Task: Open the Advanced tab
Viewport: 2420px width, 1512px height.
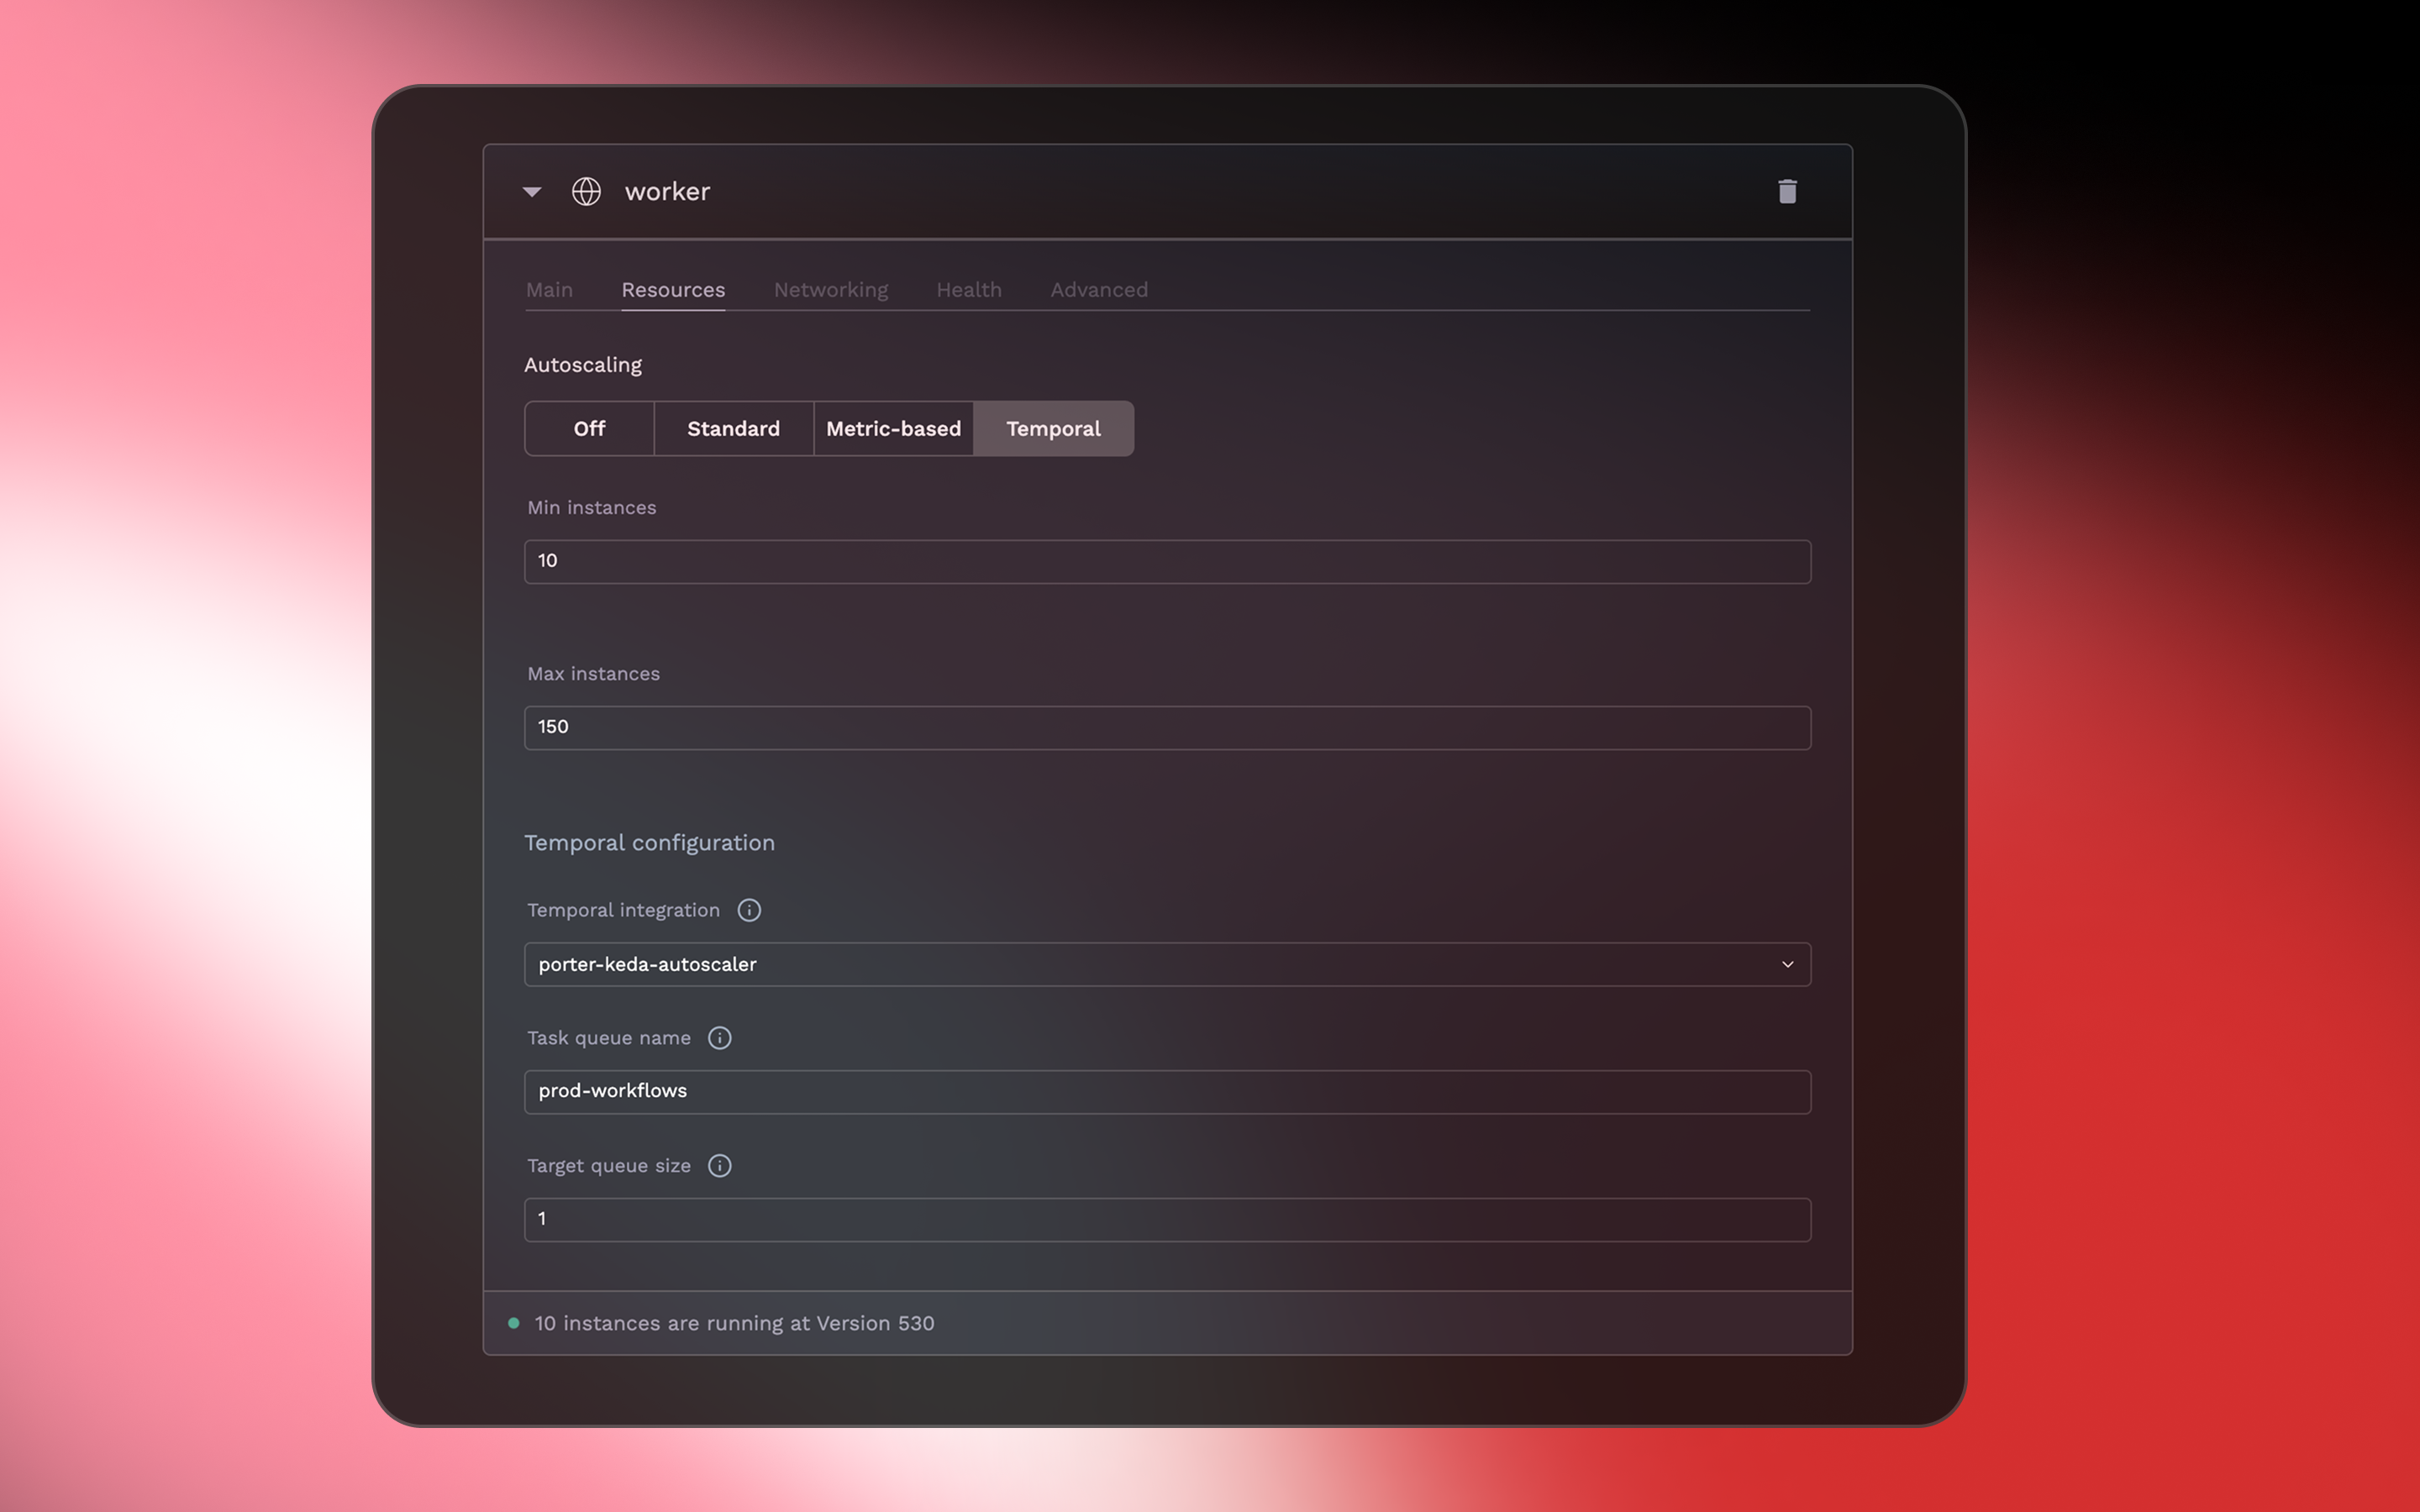Action: (1098, 290)
